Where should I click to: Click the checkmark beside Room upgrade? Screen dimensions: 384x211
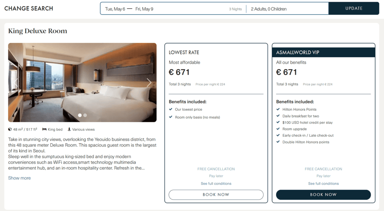coord(278,129)
